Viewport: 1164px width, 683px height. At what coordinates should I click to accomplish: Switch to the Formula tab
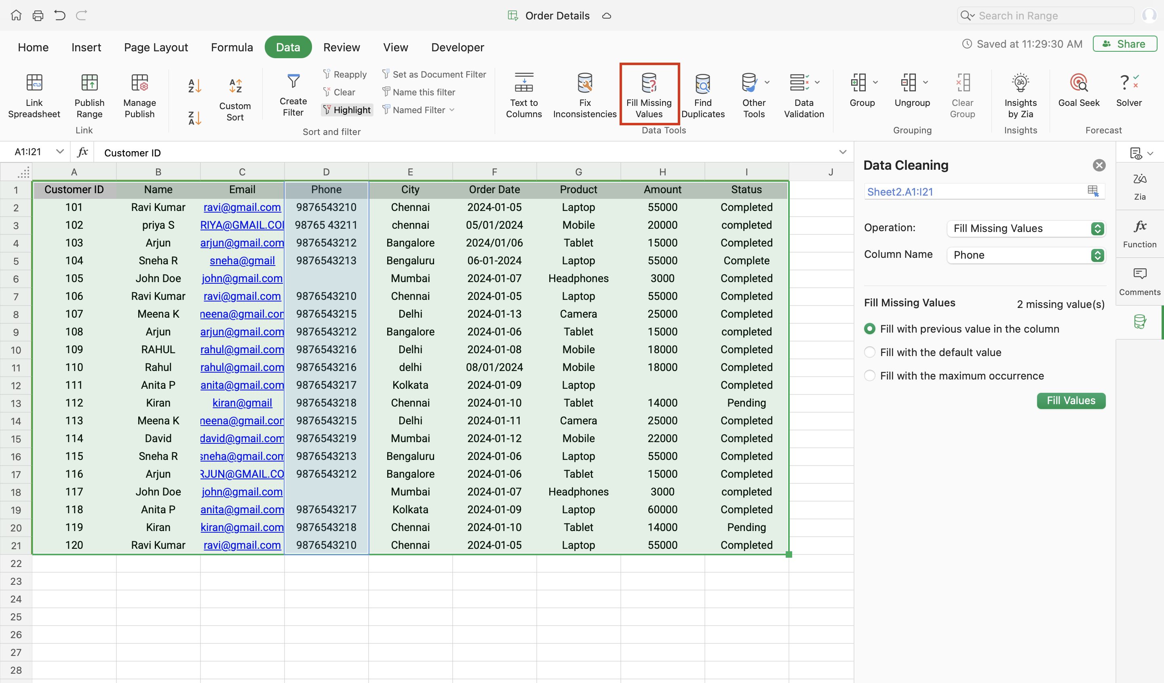pyautogui.click(x=232, y=47)
